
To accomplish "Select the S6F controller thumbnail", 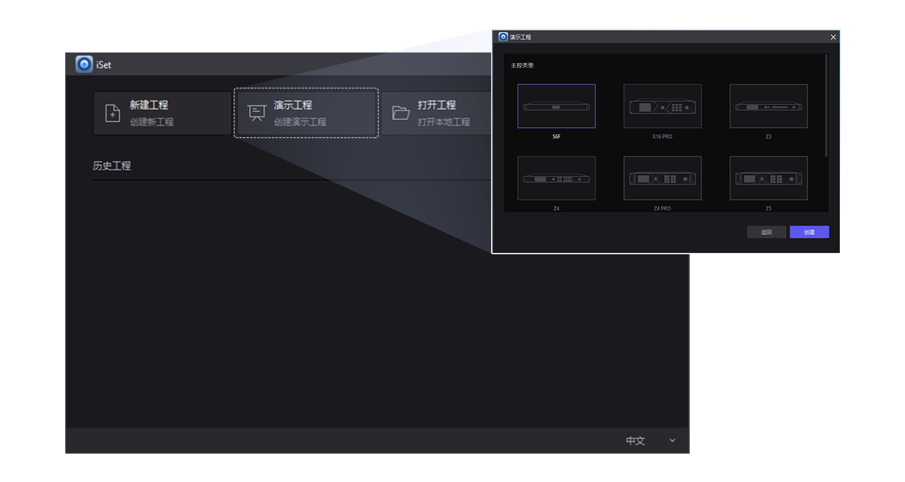I will tap(556, 106).
